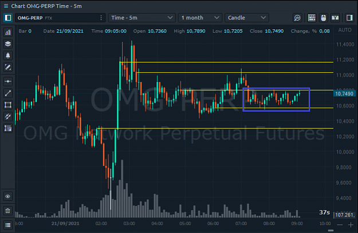Open the alerts bell icon
The image size is (358, 233).
[x=8, y=56]
